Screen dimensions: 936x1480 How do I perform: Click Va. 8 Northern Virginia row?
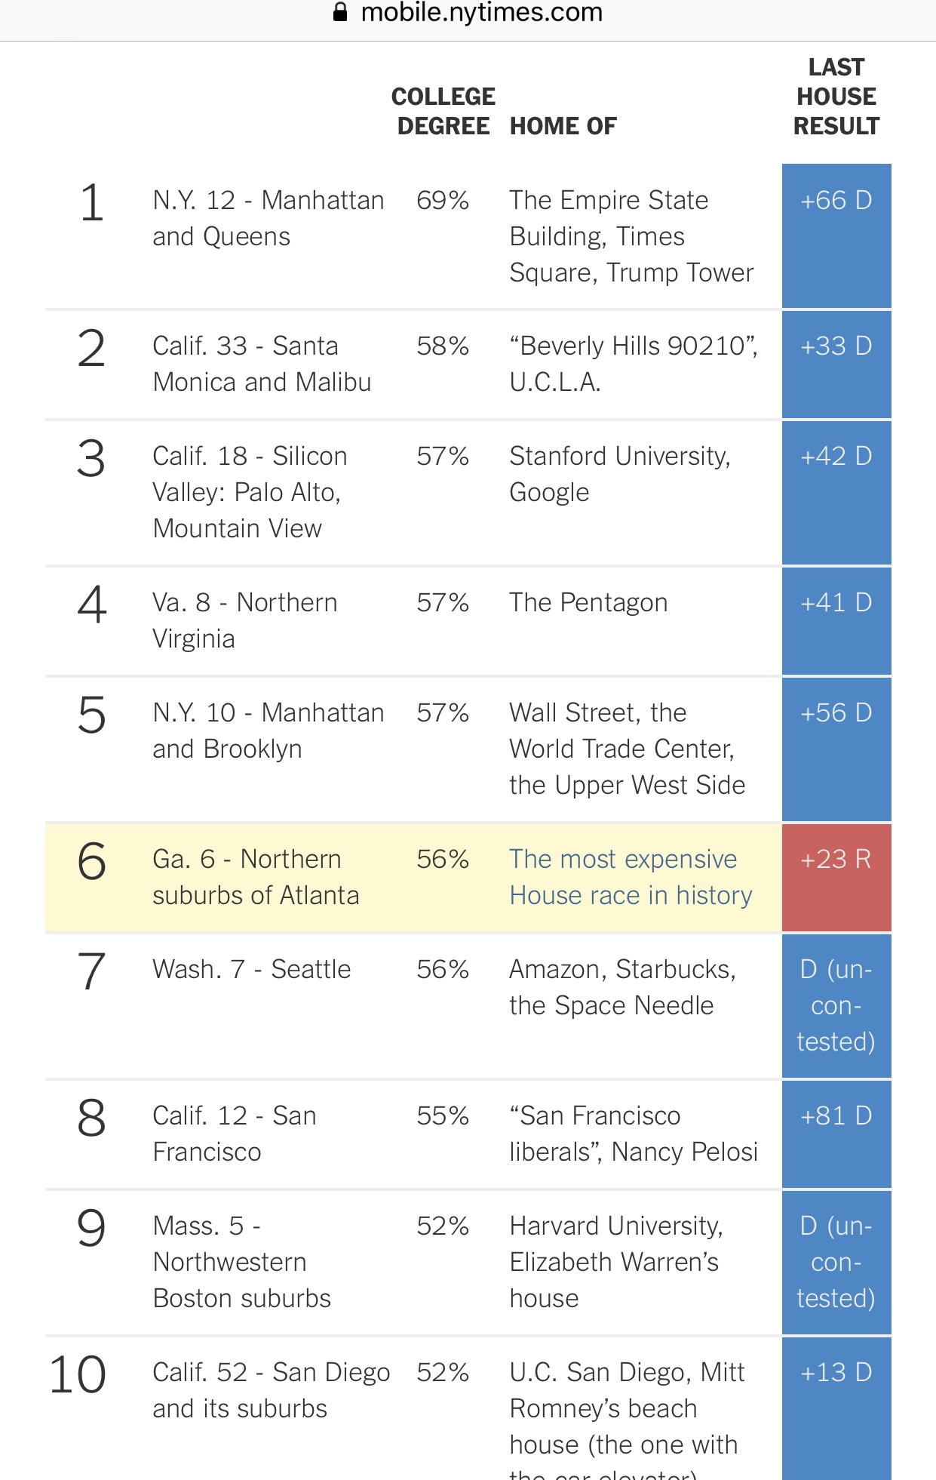[244, 620]
